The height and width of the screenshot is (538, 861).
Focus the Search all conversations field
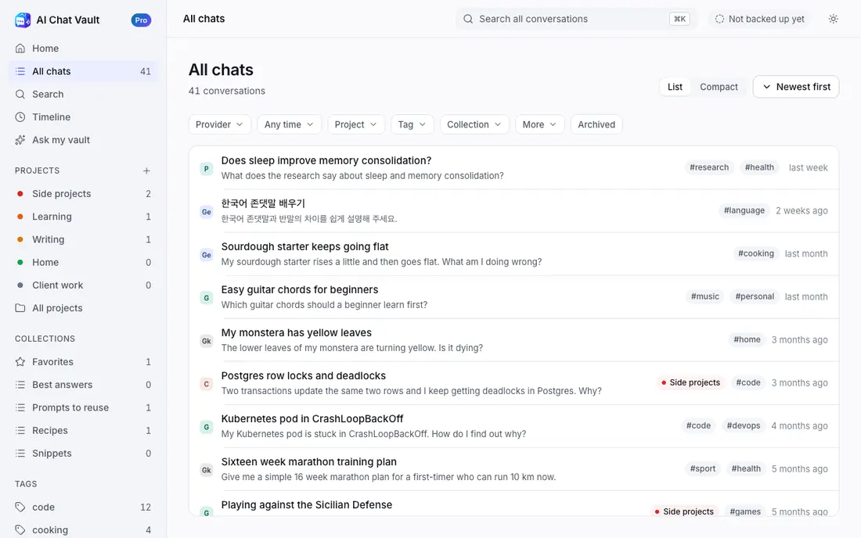click(x=576, y=19)
